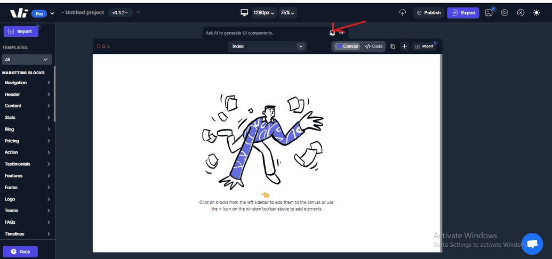Click the save disk icon
Screen dimensions: 552x259
tap(489, 13)
